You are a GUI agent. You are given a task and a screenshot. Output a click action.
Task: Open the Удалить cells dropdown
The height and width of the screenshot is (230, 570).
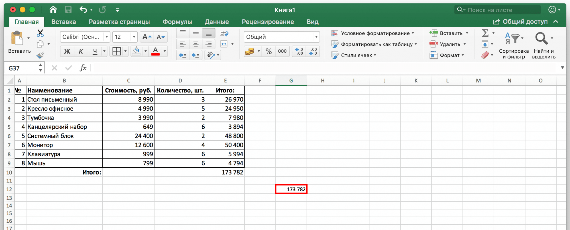coord(465,44)
